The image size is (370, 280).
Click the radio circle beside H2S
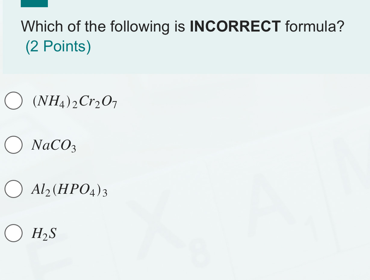[x=13, y=233]
